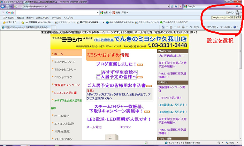Click the blue Help question mark icon
Viewport: 244px width, 146px height.
[x=235, y=27]
